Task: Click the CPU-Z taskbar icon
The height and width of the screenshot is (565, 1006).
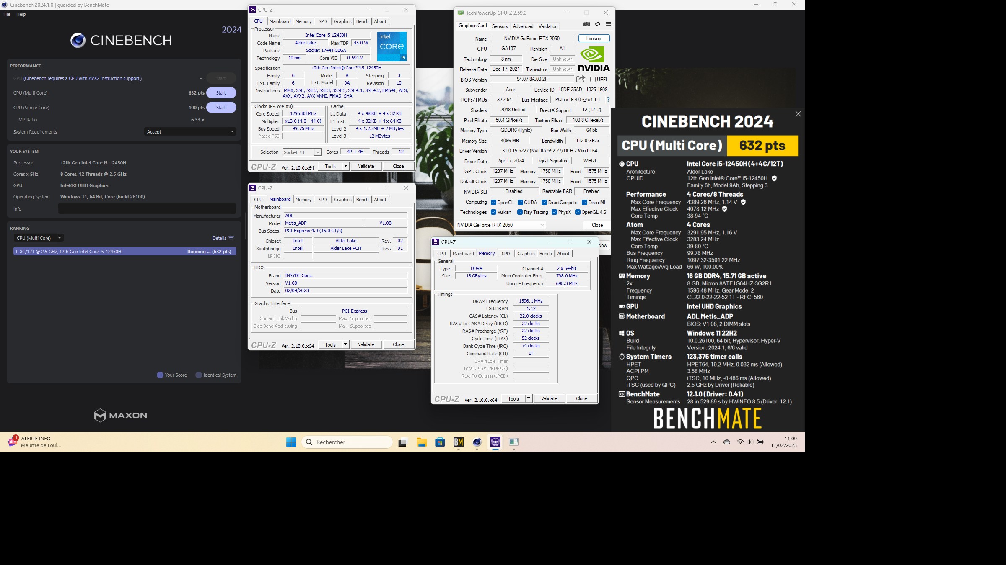Action: (495, 442)
